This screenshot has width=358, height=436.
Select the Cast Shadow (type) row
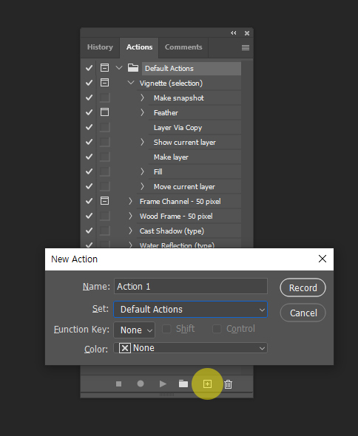(189, 231)
